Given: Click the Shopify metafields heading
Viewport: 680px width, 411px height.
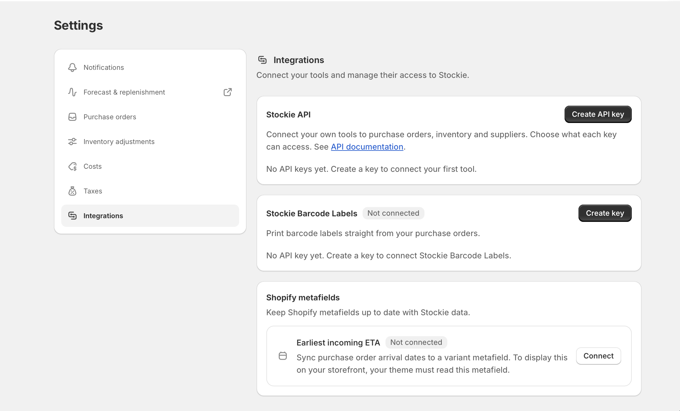Looking at the screenshot, I should [x=303, y=298].
